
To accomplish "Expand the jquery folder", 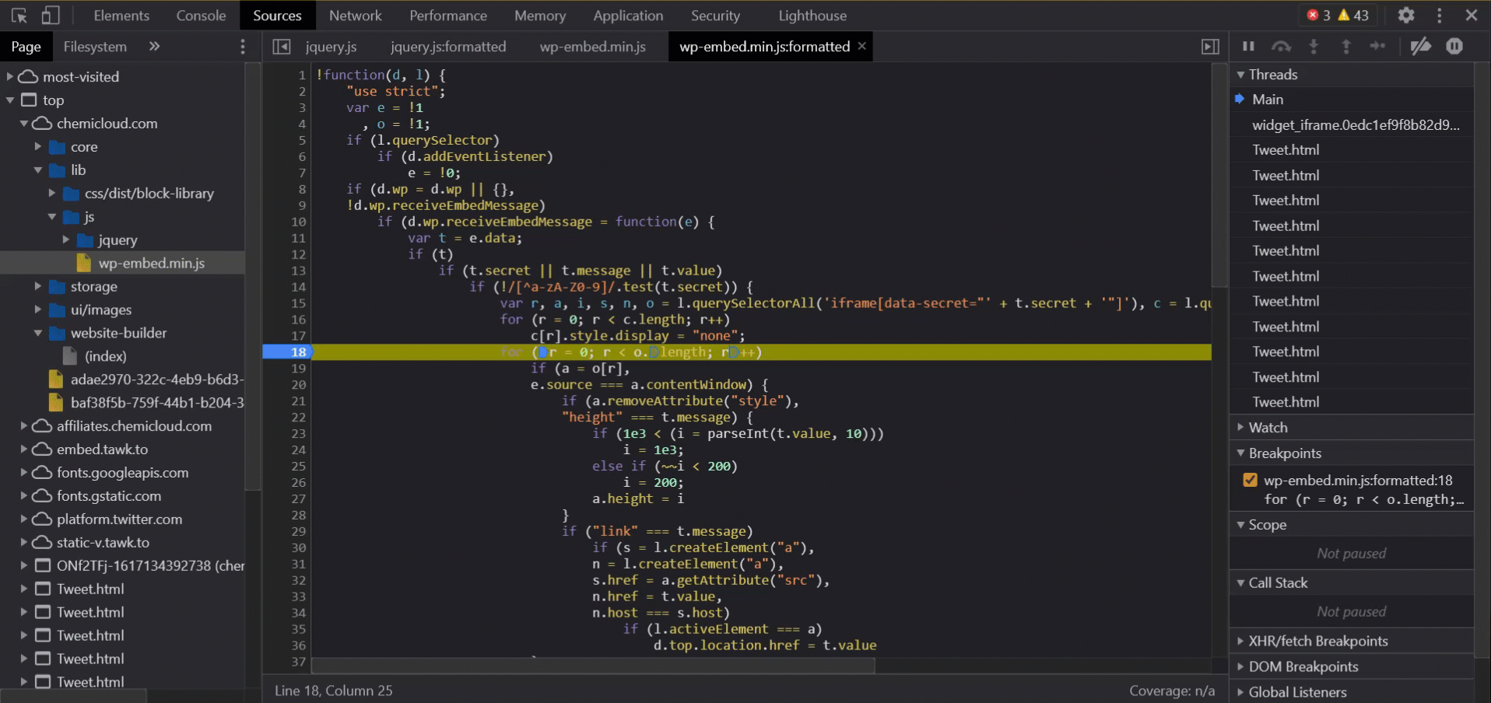I will coord(66,240).
